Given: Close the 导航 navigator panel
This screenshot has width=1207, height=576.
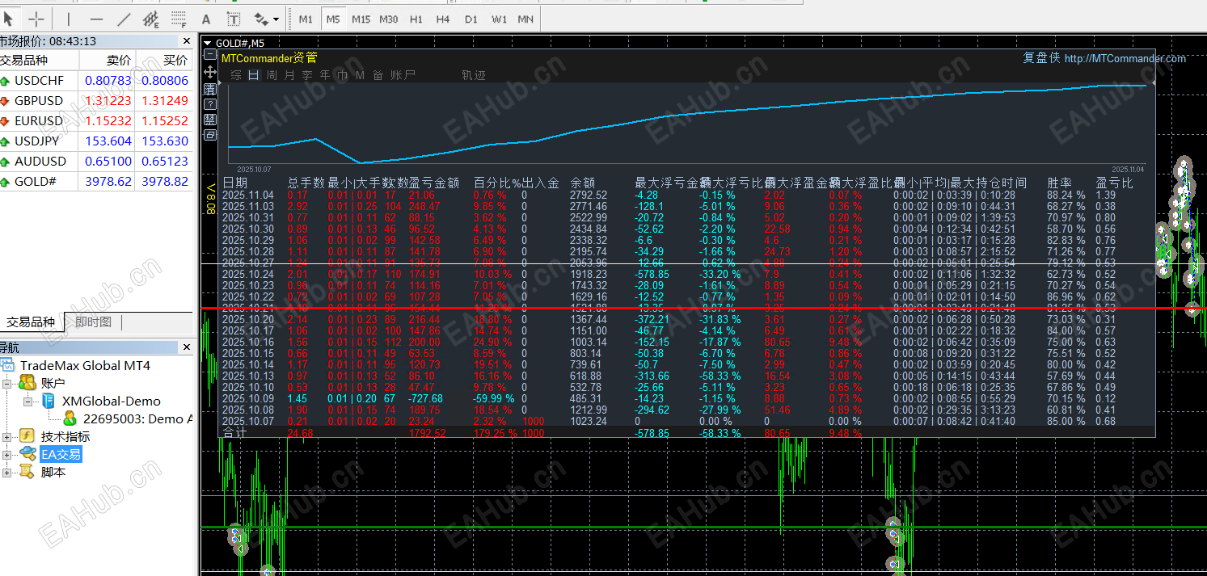Looking at the screenshot, I should tap(187, 347).
